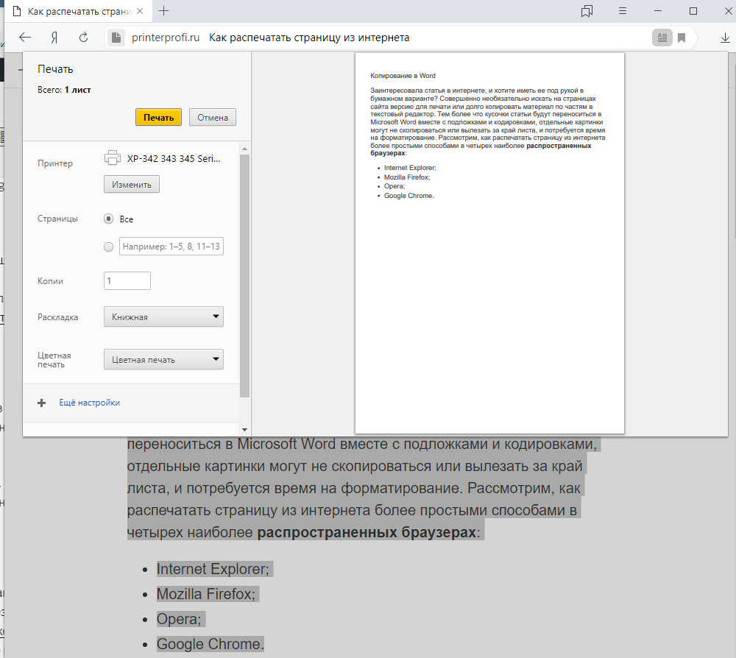Click 'Всего: 1 лист' text
Viewport: 736px width, 658px height.
click(x=64, y=90)
